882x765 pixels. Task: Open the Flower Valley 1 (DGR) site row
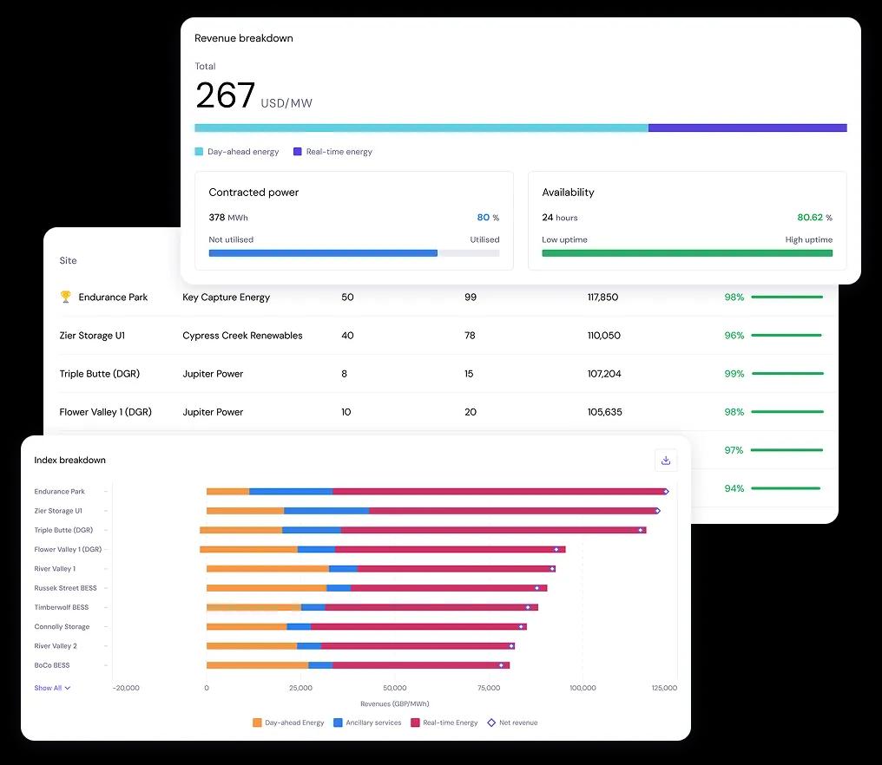(105, 412)
